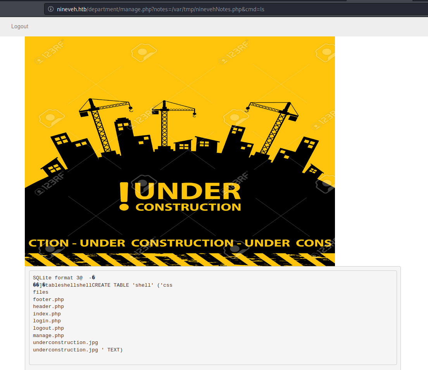The width and height of the screenshot is (428, 370).
Task: Click 'login.php' in the directory listing
Action: 47,321
